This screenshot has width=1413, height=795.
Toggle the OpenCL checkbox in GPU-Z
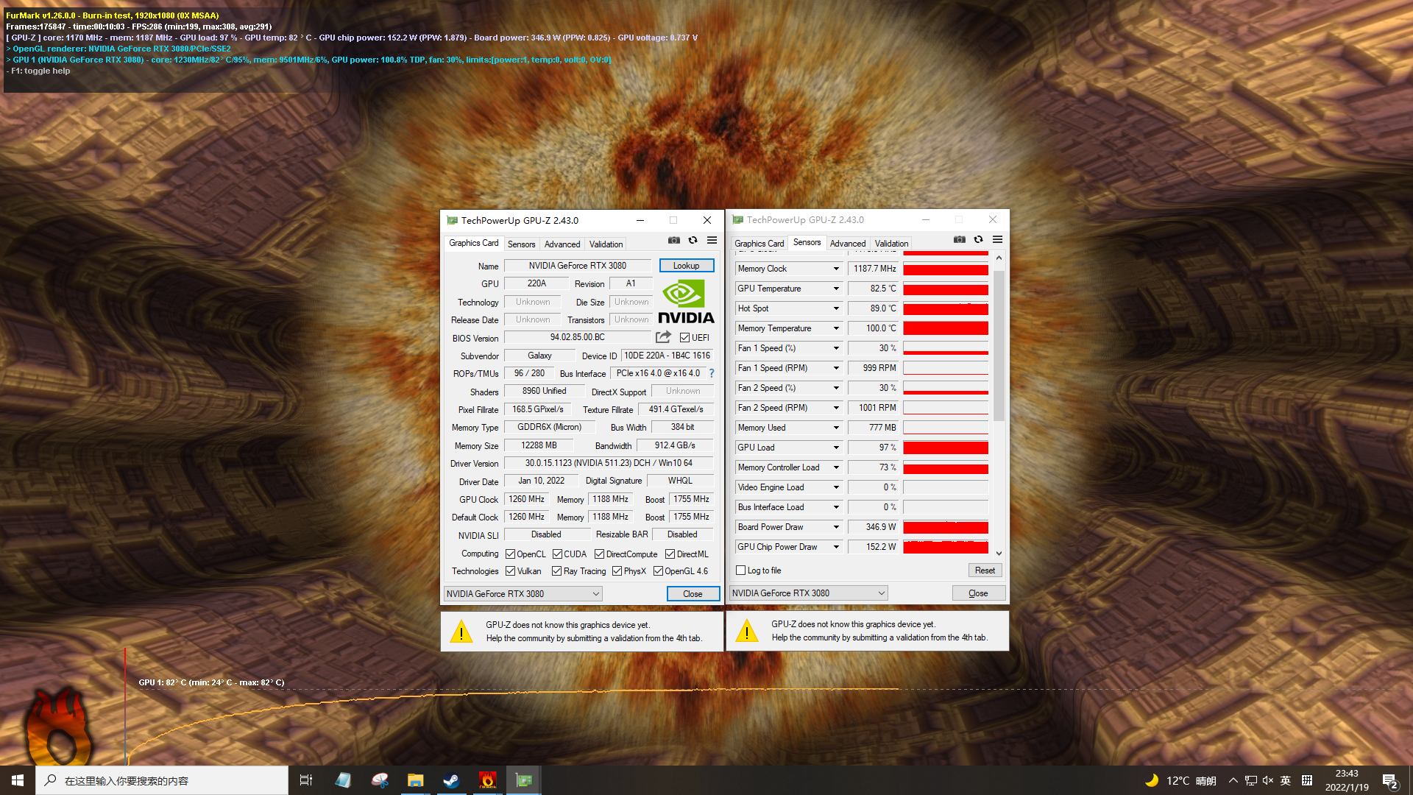[x=512, y=554]
